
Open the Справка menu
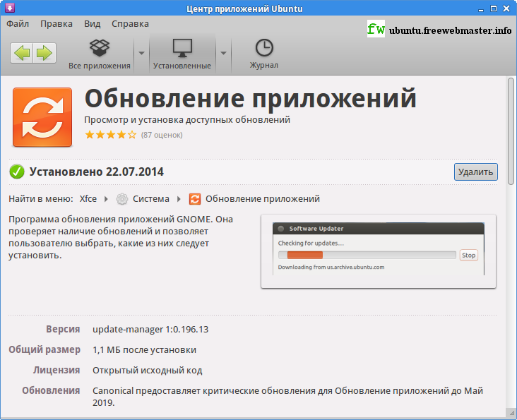(x=130, y=24)
